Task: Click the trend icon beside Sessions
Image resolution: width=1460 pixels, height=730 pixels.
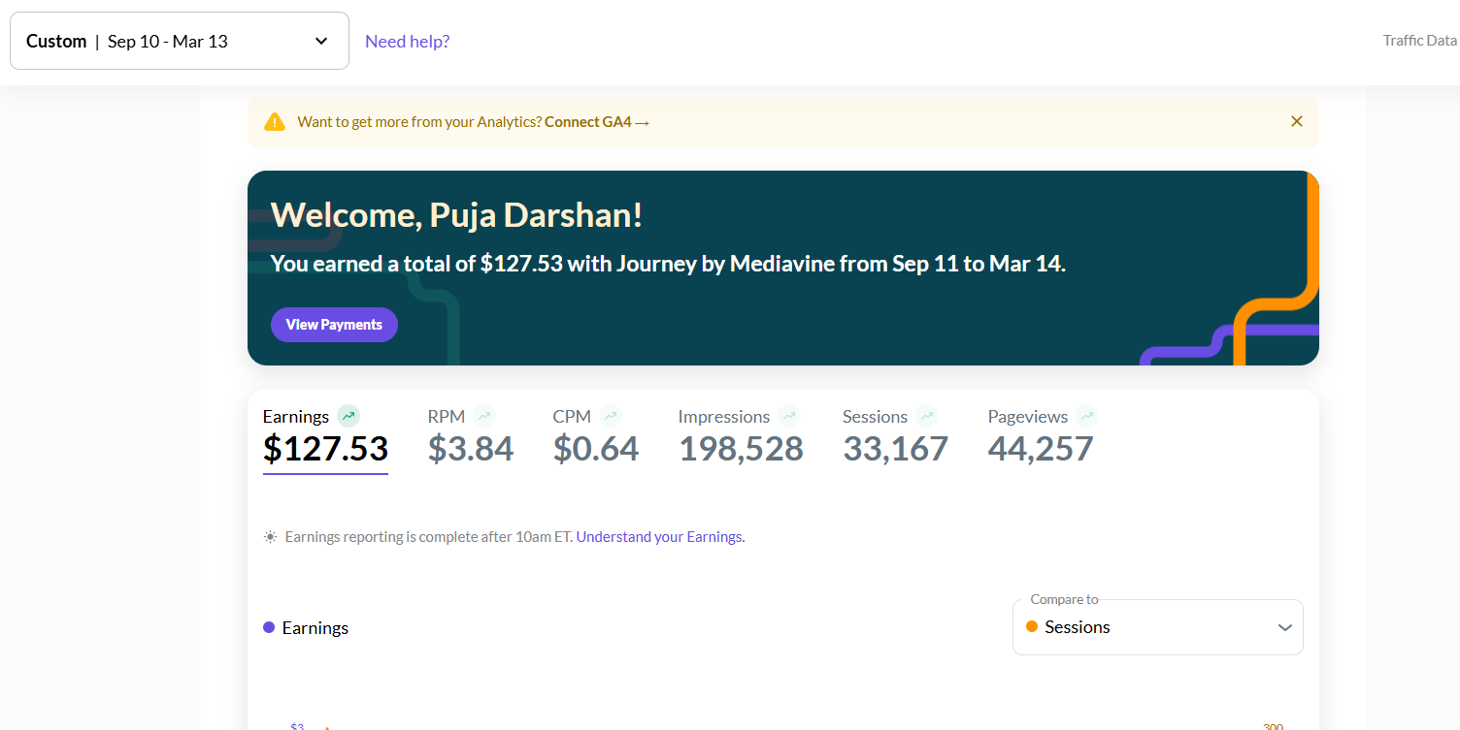Action: [927, 417]
